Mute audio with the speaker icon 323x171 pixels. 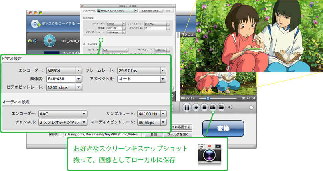[230, 107]
